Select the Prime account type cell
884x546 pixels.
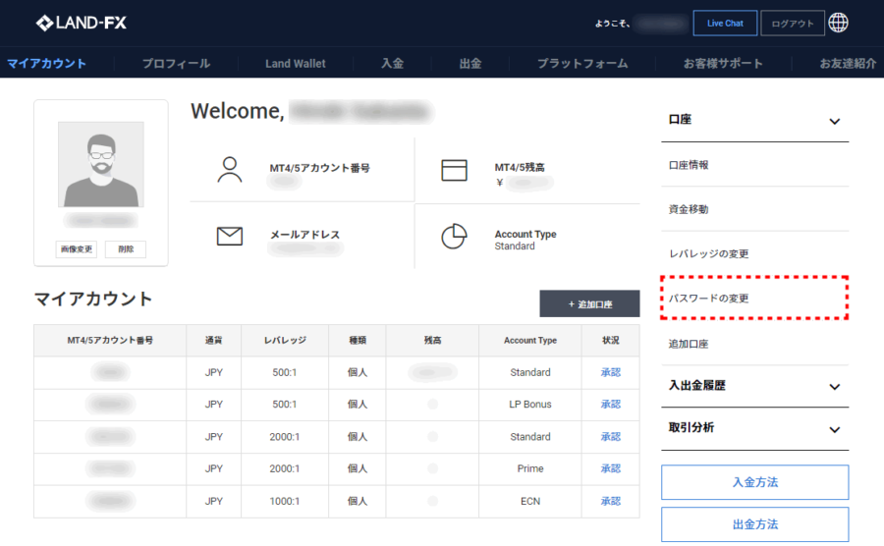click(530, 468)
